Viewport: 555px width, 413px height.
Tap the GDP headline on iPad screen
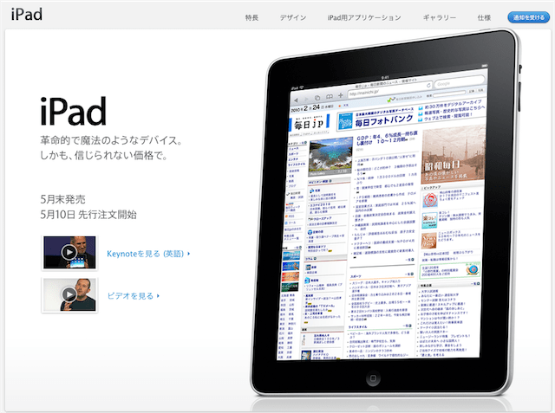387,139
